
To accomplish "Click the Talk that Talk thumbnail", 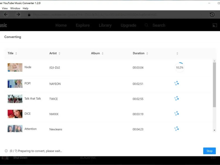I will coord(15,99).
